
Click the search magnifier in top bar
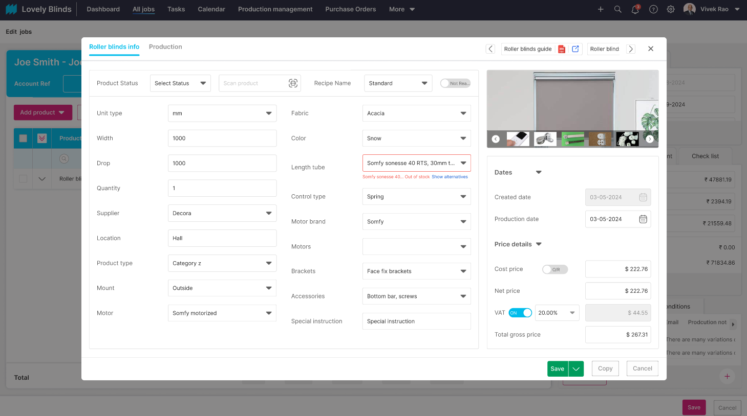618,9
